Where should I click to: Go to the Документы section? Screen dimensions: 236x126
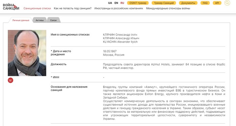(x=188, y=3)
